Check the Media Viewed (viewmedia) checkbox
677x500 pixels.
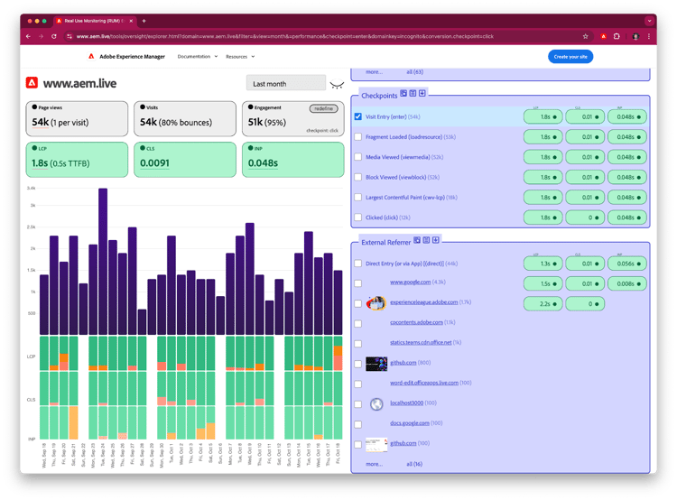tap(358, 157)
